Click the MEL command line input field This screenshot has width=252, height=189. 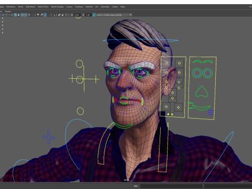tap(171, 186)
